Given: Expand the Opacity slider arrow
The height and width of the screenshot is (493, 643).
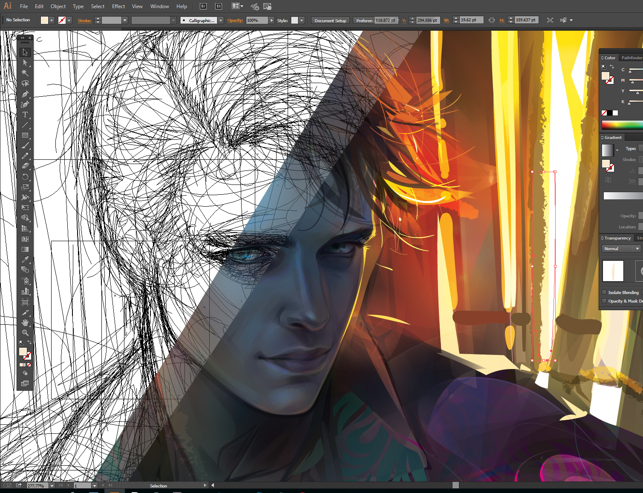Looking at the screenshot, I should pos(271,20).
